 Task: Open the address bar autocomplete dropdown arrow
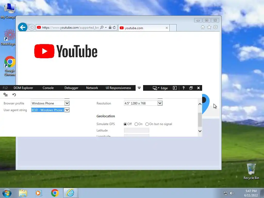(106, 27)
